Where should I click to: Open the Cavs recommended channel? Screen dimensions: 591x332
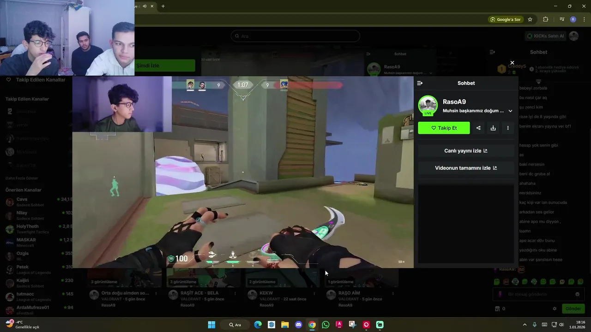[x=39, y=202]
